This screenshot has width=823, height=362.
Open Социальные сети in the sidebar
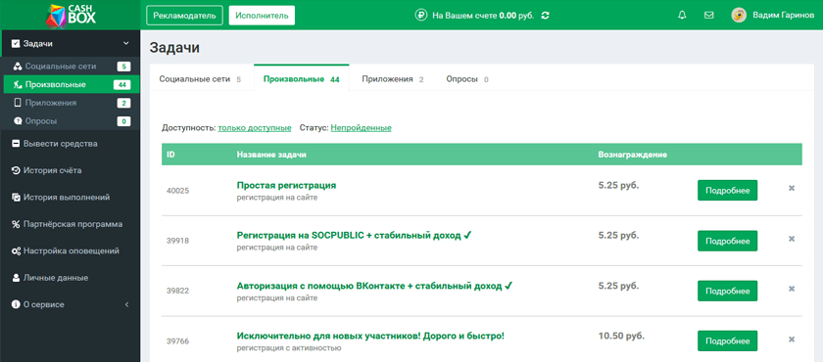(x=72, y=67)
